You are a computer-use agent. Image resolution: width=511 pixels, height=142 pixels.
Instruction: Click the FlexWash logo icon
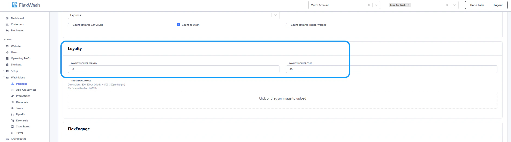point(14,5)
